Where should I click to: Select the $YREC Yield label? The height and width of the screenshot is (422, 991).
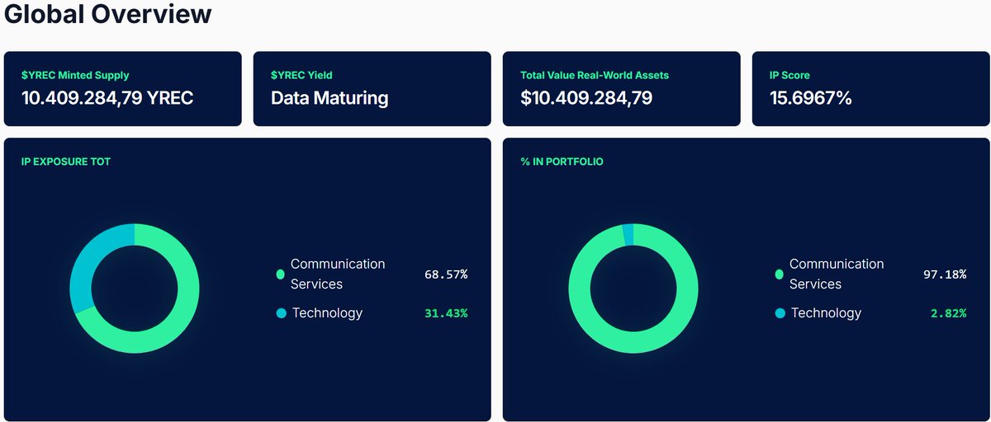[301, 75]
